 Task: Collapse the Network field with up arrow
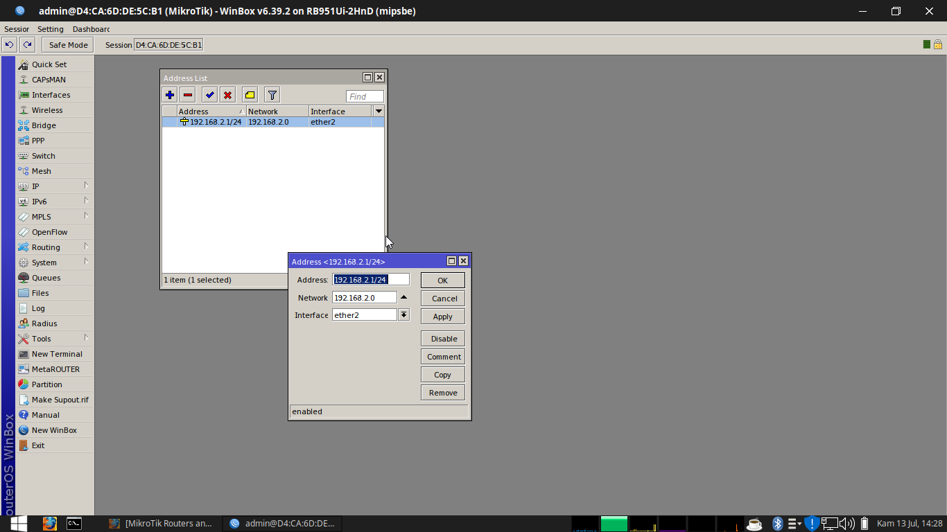(404, 298)
